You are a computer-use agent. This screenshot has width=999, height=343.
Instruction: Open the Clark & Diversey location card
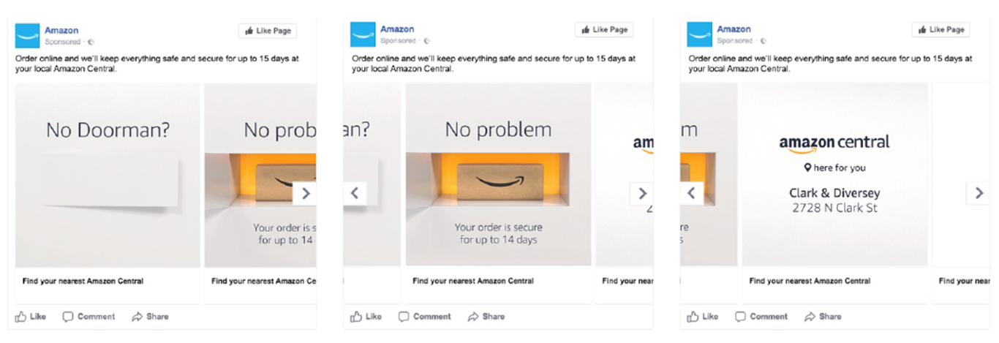click(834, 175)
